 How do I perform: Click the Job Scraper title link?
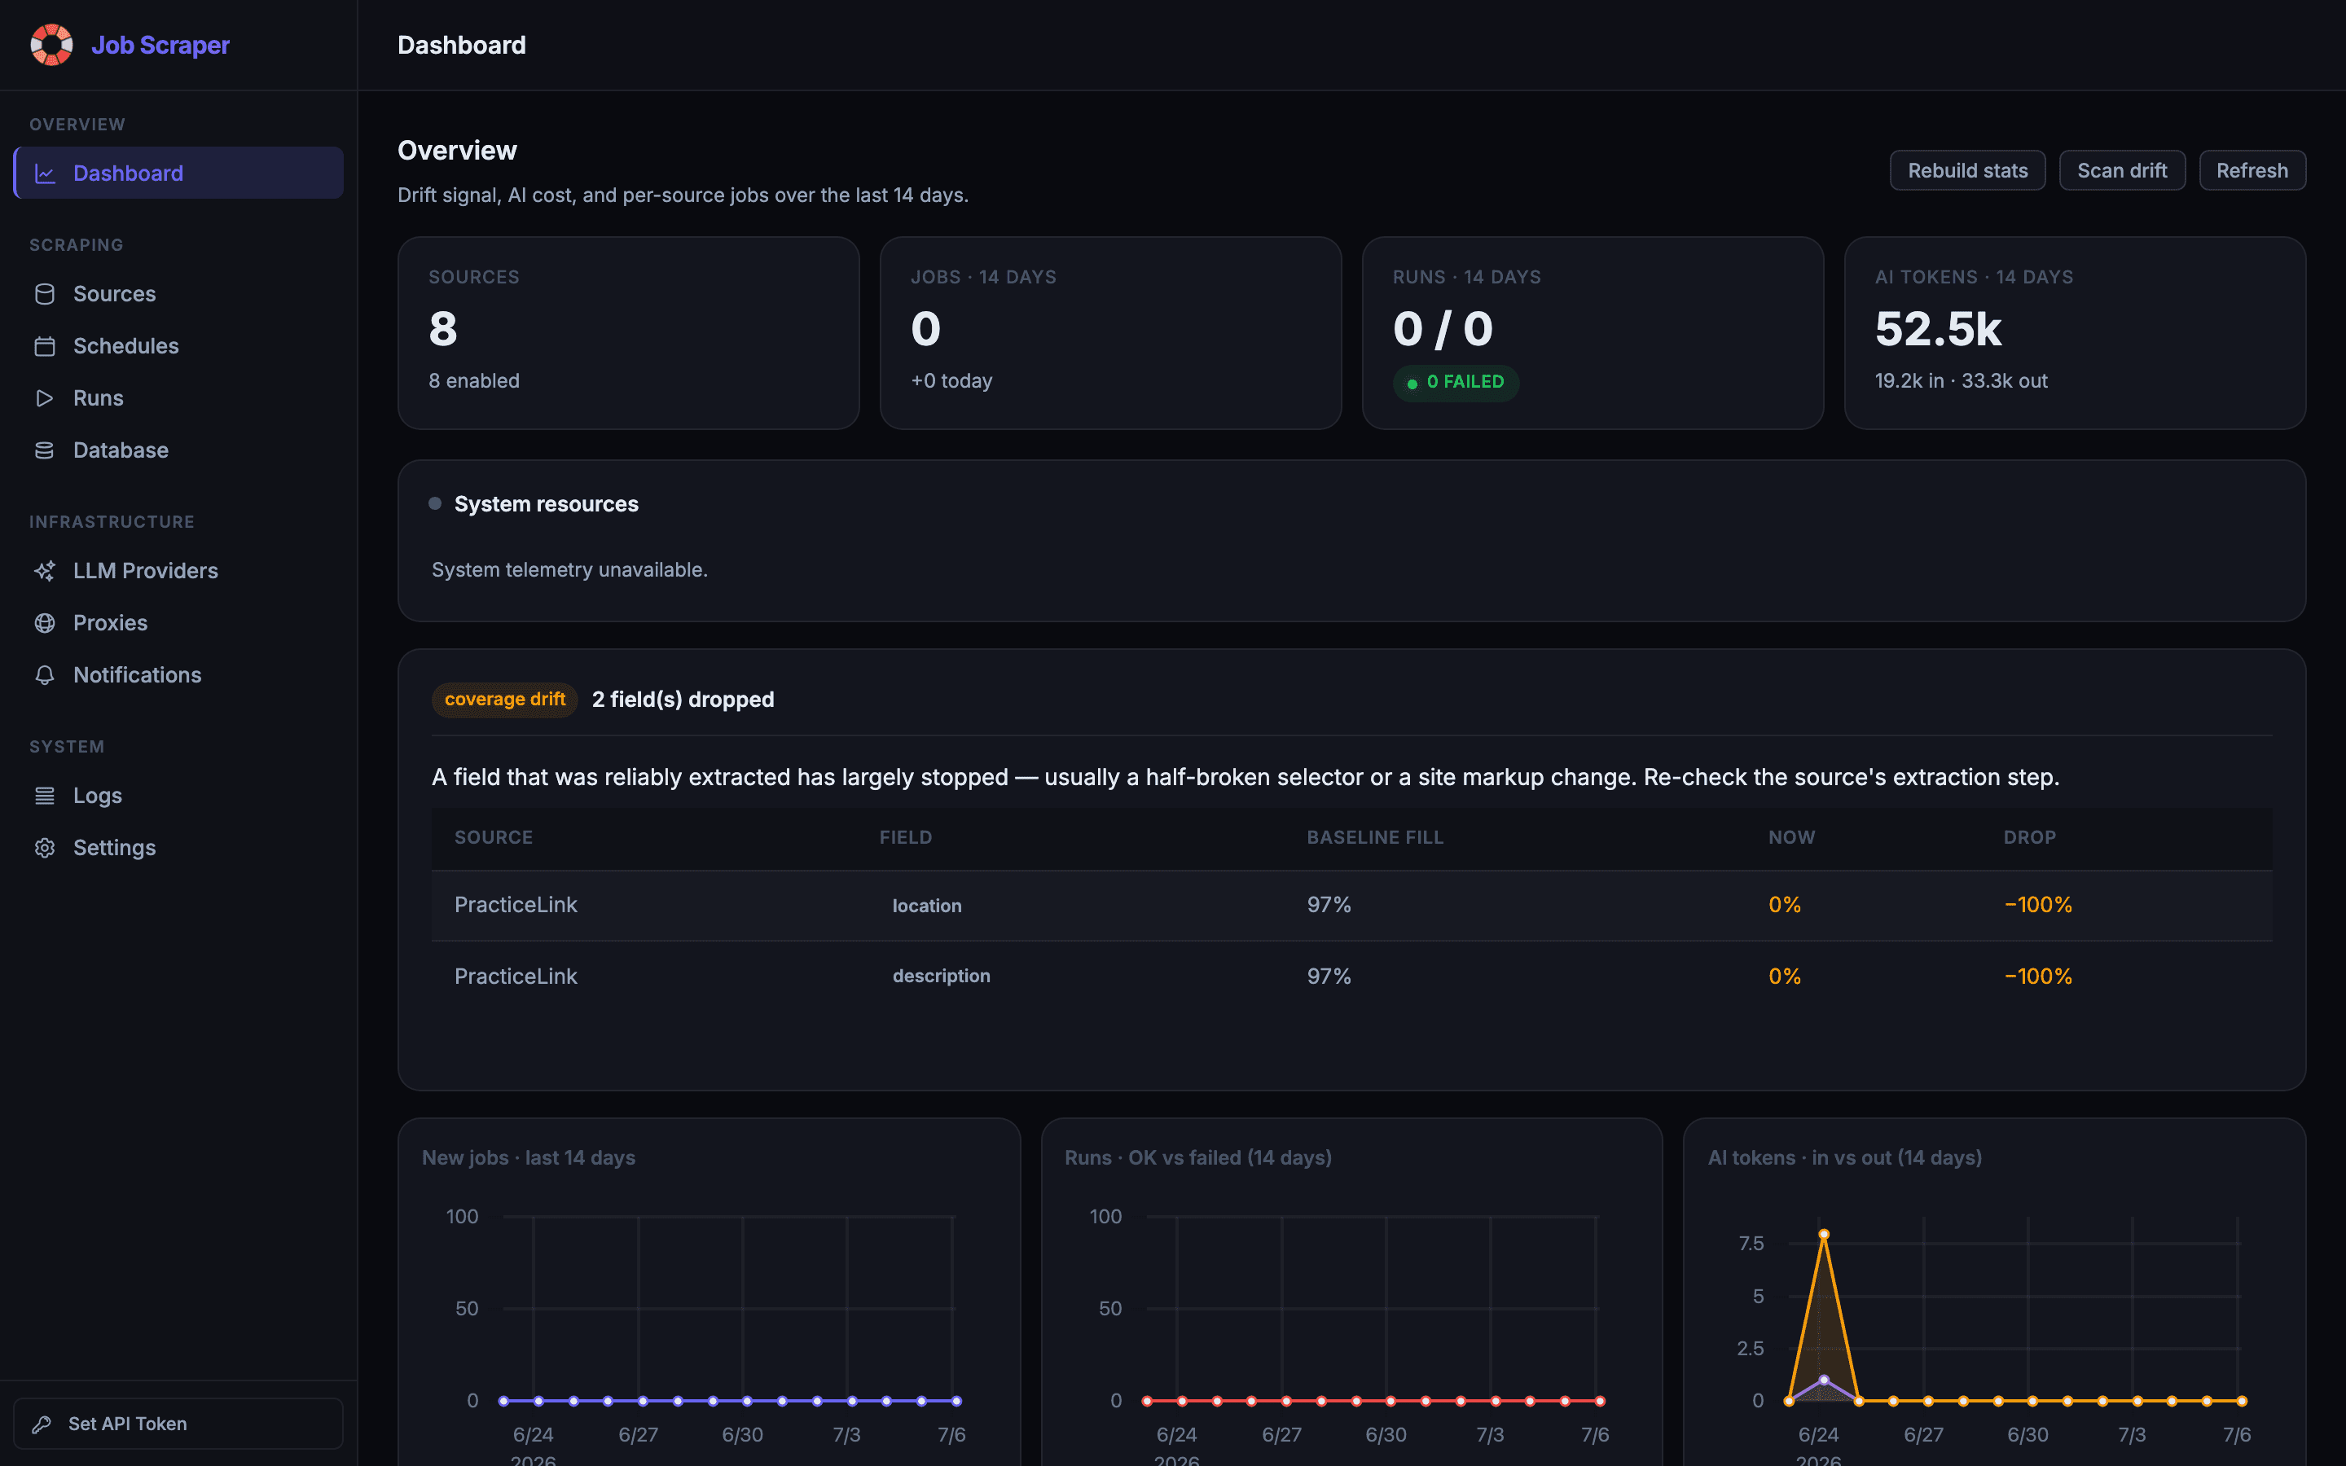click(160, 45)
